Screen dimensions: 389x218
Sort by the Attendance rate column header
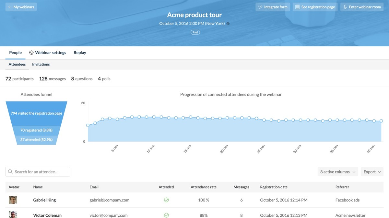[204, 187]
